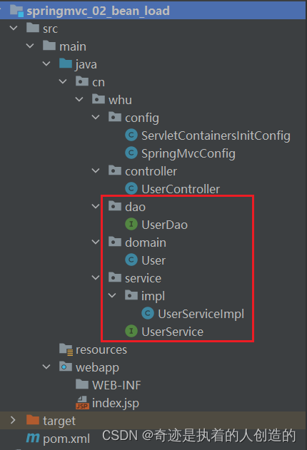307x450 pixels.
Task: Collapse the src folder
Action: pos(14,28)
